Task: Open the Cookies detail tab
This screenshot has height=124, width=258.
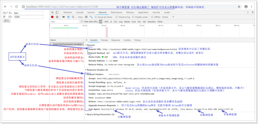Action: (127, 40)
